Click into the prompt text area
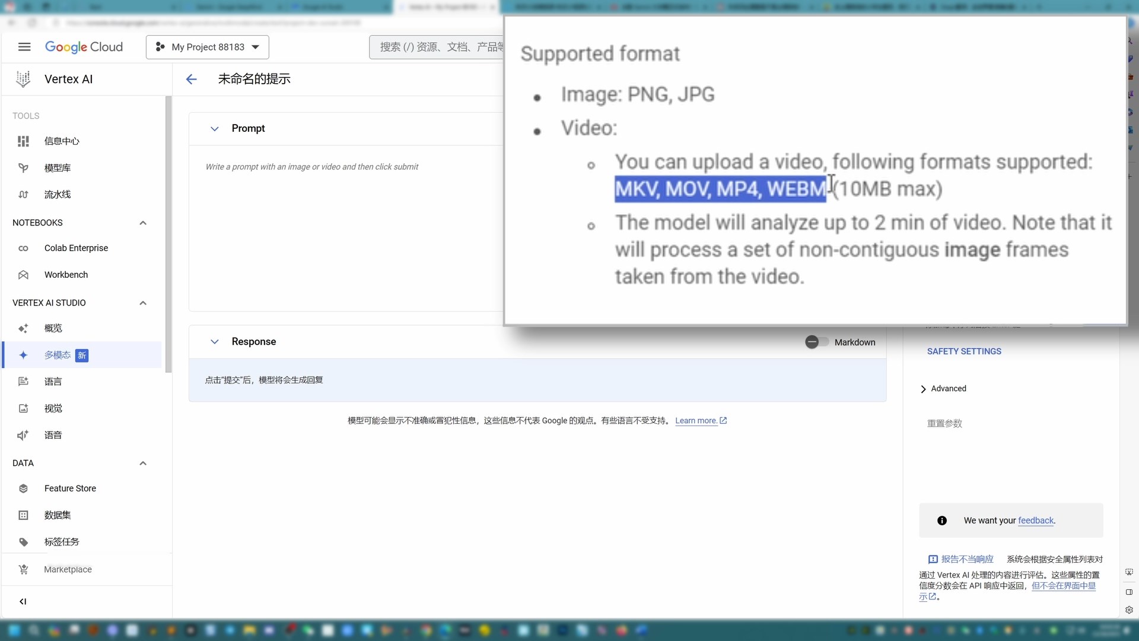Viewport: 1139px width, 641px height. 346,228
